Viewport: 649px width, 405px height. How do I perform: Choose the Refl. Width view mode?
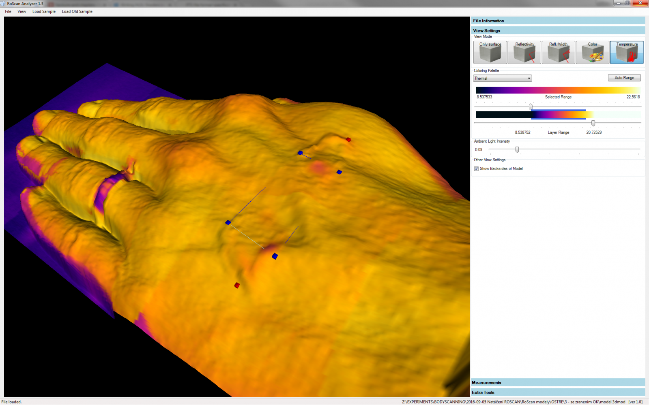pos(558,52)
